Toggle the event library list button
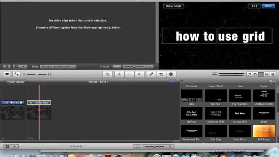279x157 pixels. pyautogui.click(x=7, y=67)
